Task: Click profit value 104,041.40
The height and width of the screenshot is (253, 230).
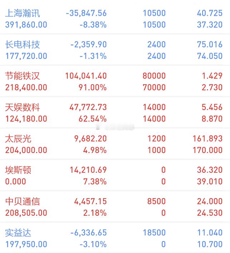Action: [86, 76]
